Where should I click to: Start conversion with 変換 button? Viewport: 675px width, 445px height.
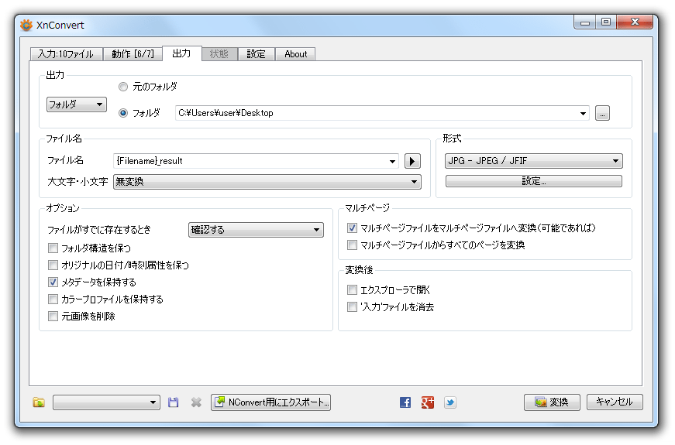pyautogui.click(x=552, y=402)
